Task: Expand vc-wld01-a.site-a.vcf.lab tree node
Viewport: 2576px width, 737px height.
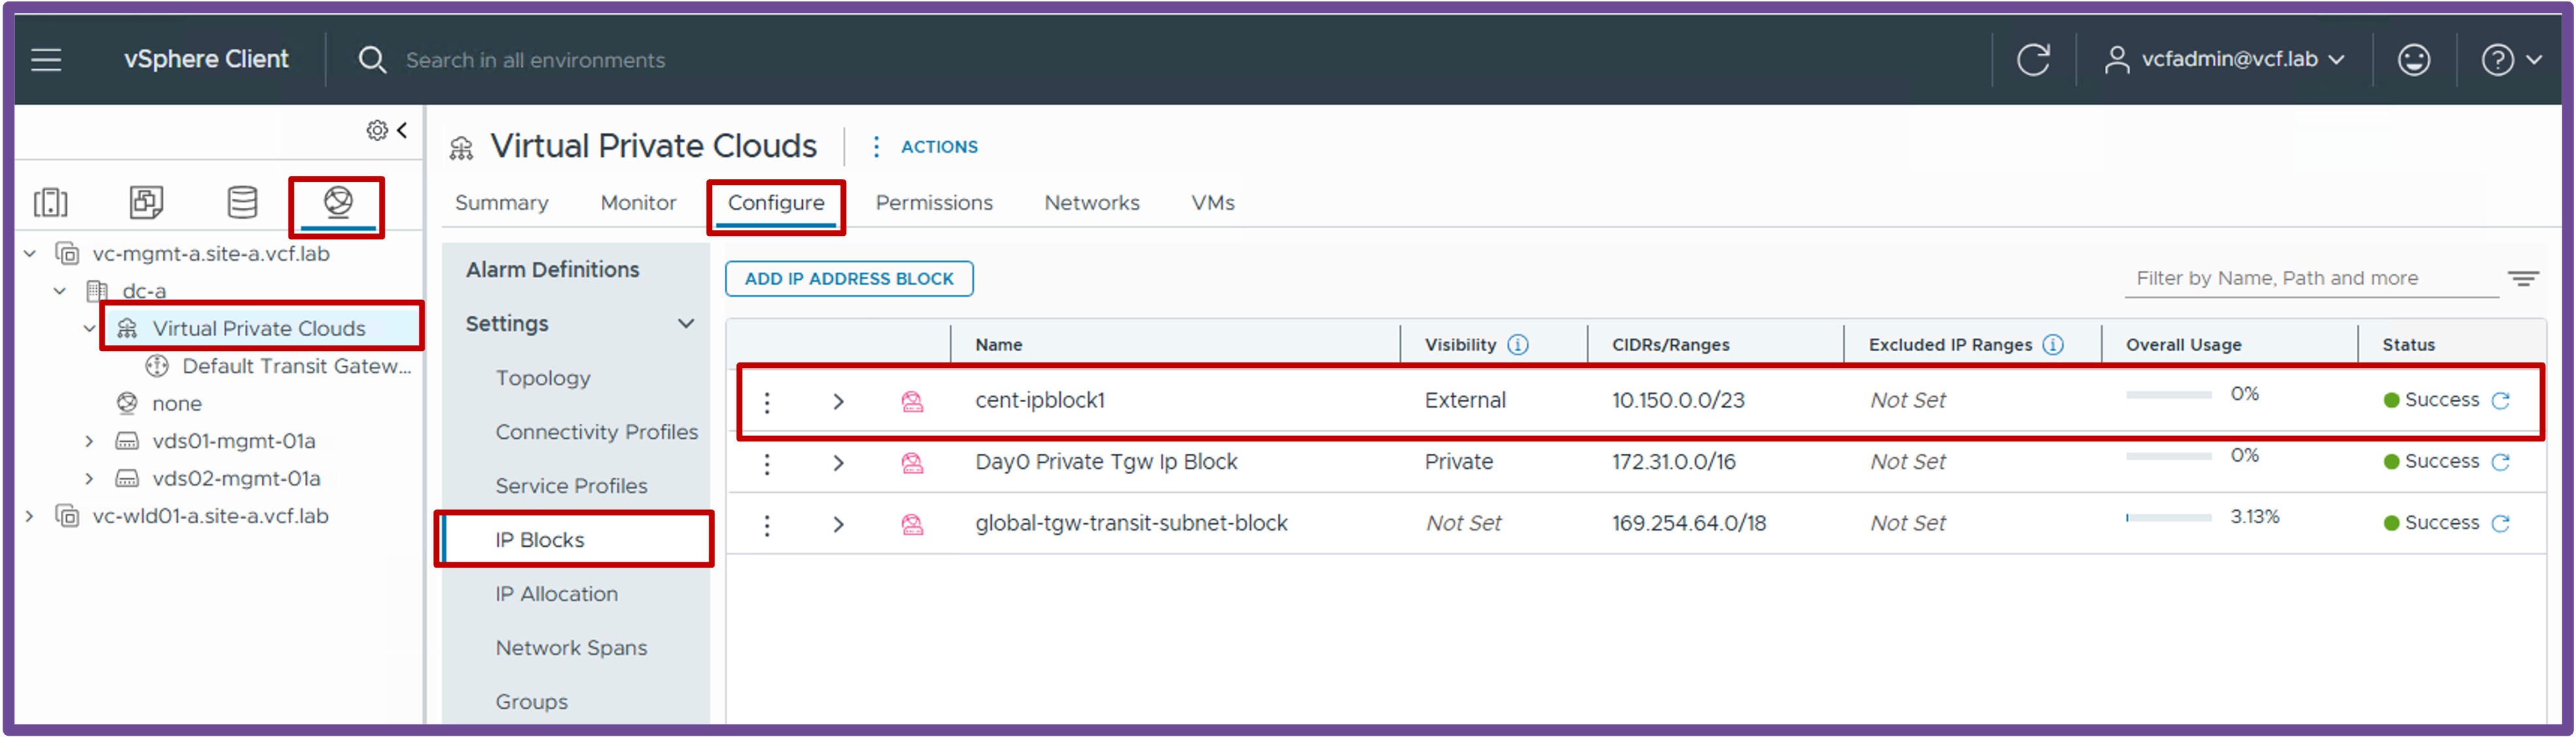Action: [x=30, y=516]
